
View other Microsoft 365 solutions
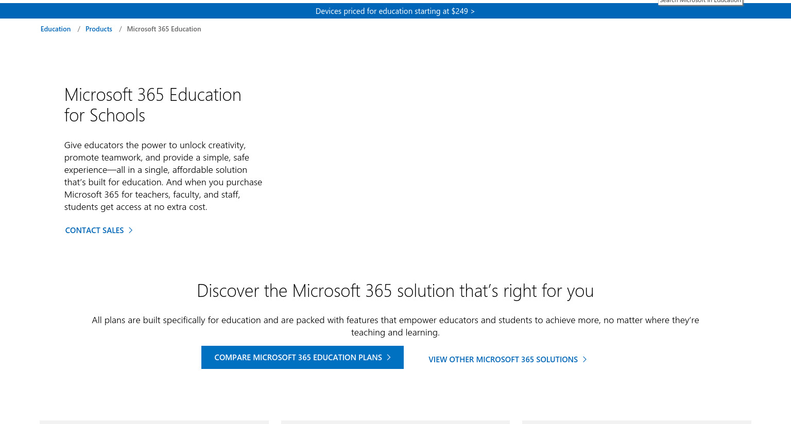coord(508,359)
